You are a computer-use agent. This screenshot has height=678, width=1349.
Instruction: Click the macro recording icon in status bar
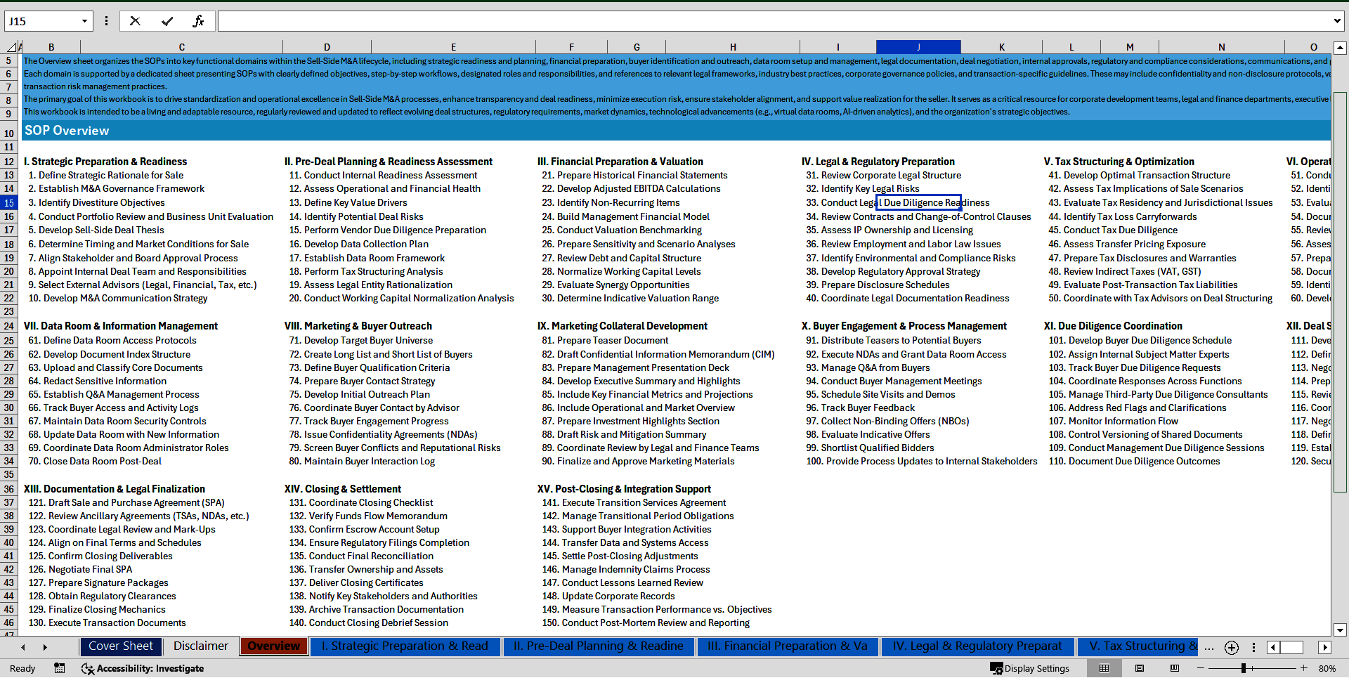(60, 668)
